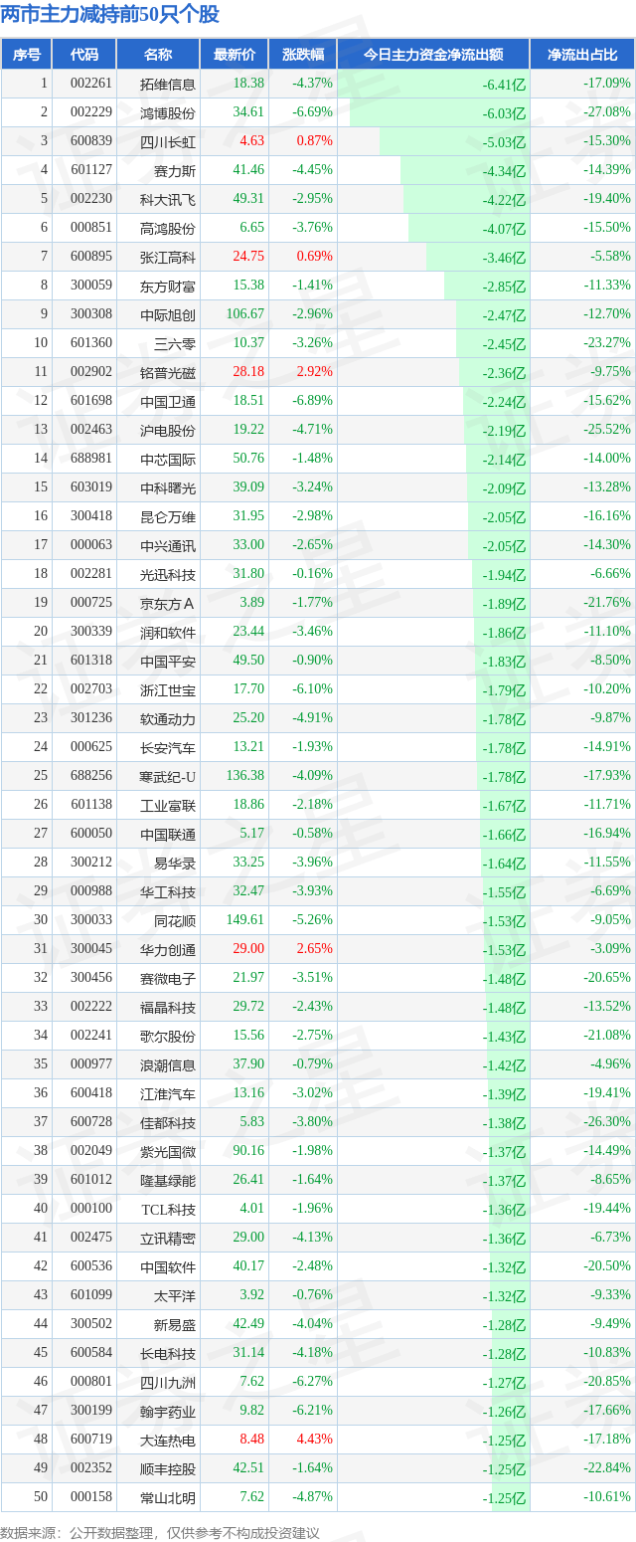Click the 序号 column header

(x=27, y=55)
